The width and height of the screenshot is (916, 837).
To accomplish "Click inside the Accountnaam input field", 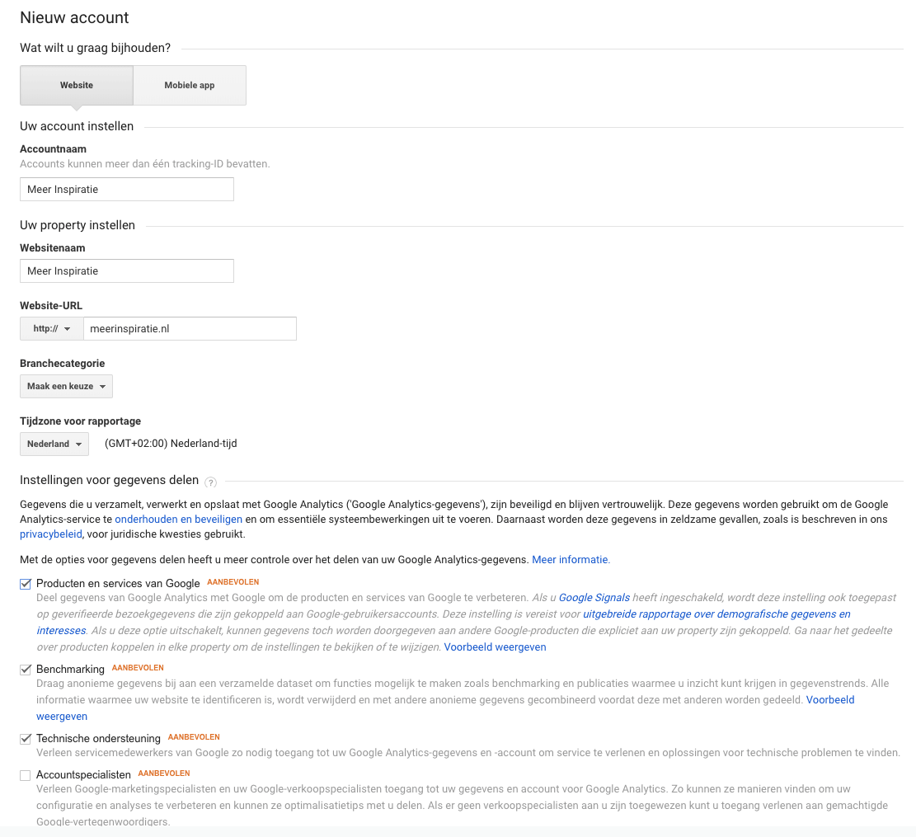I will [126, 189].
